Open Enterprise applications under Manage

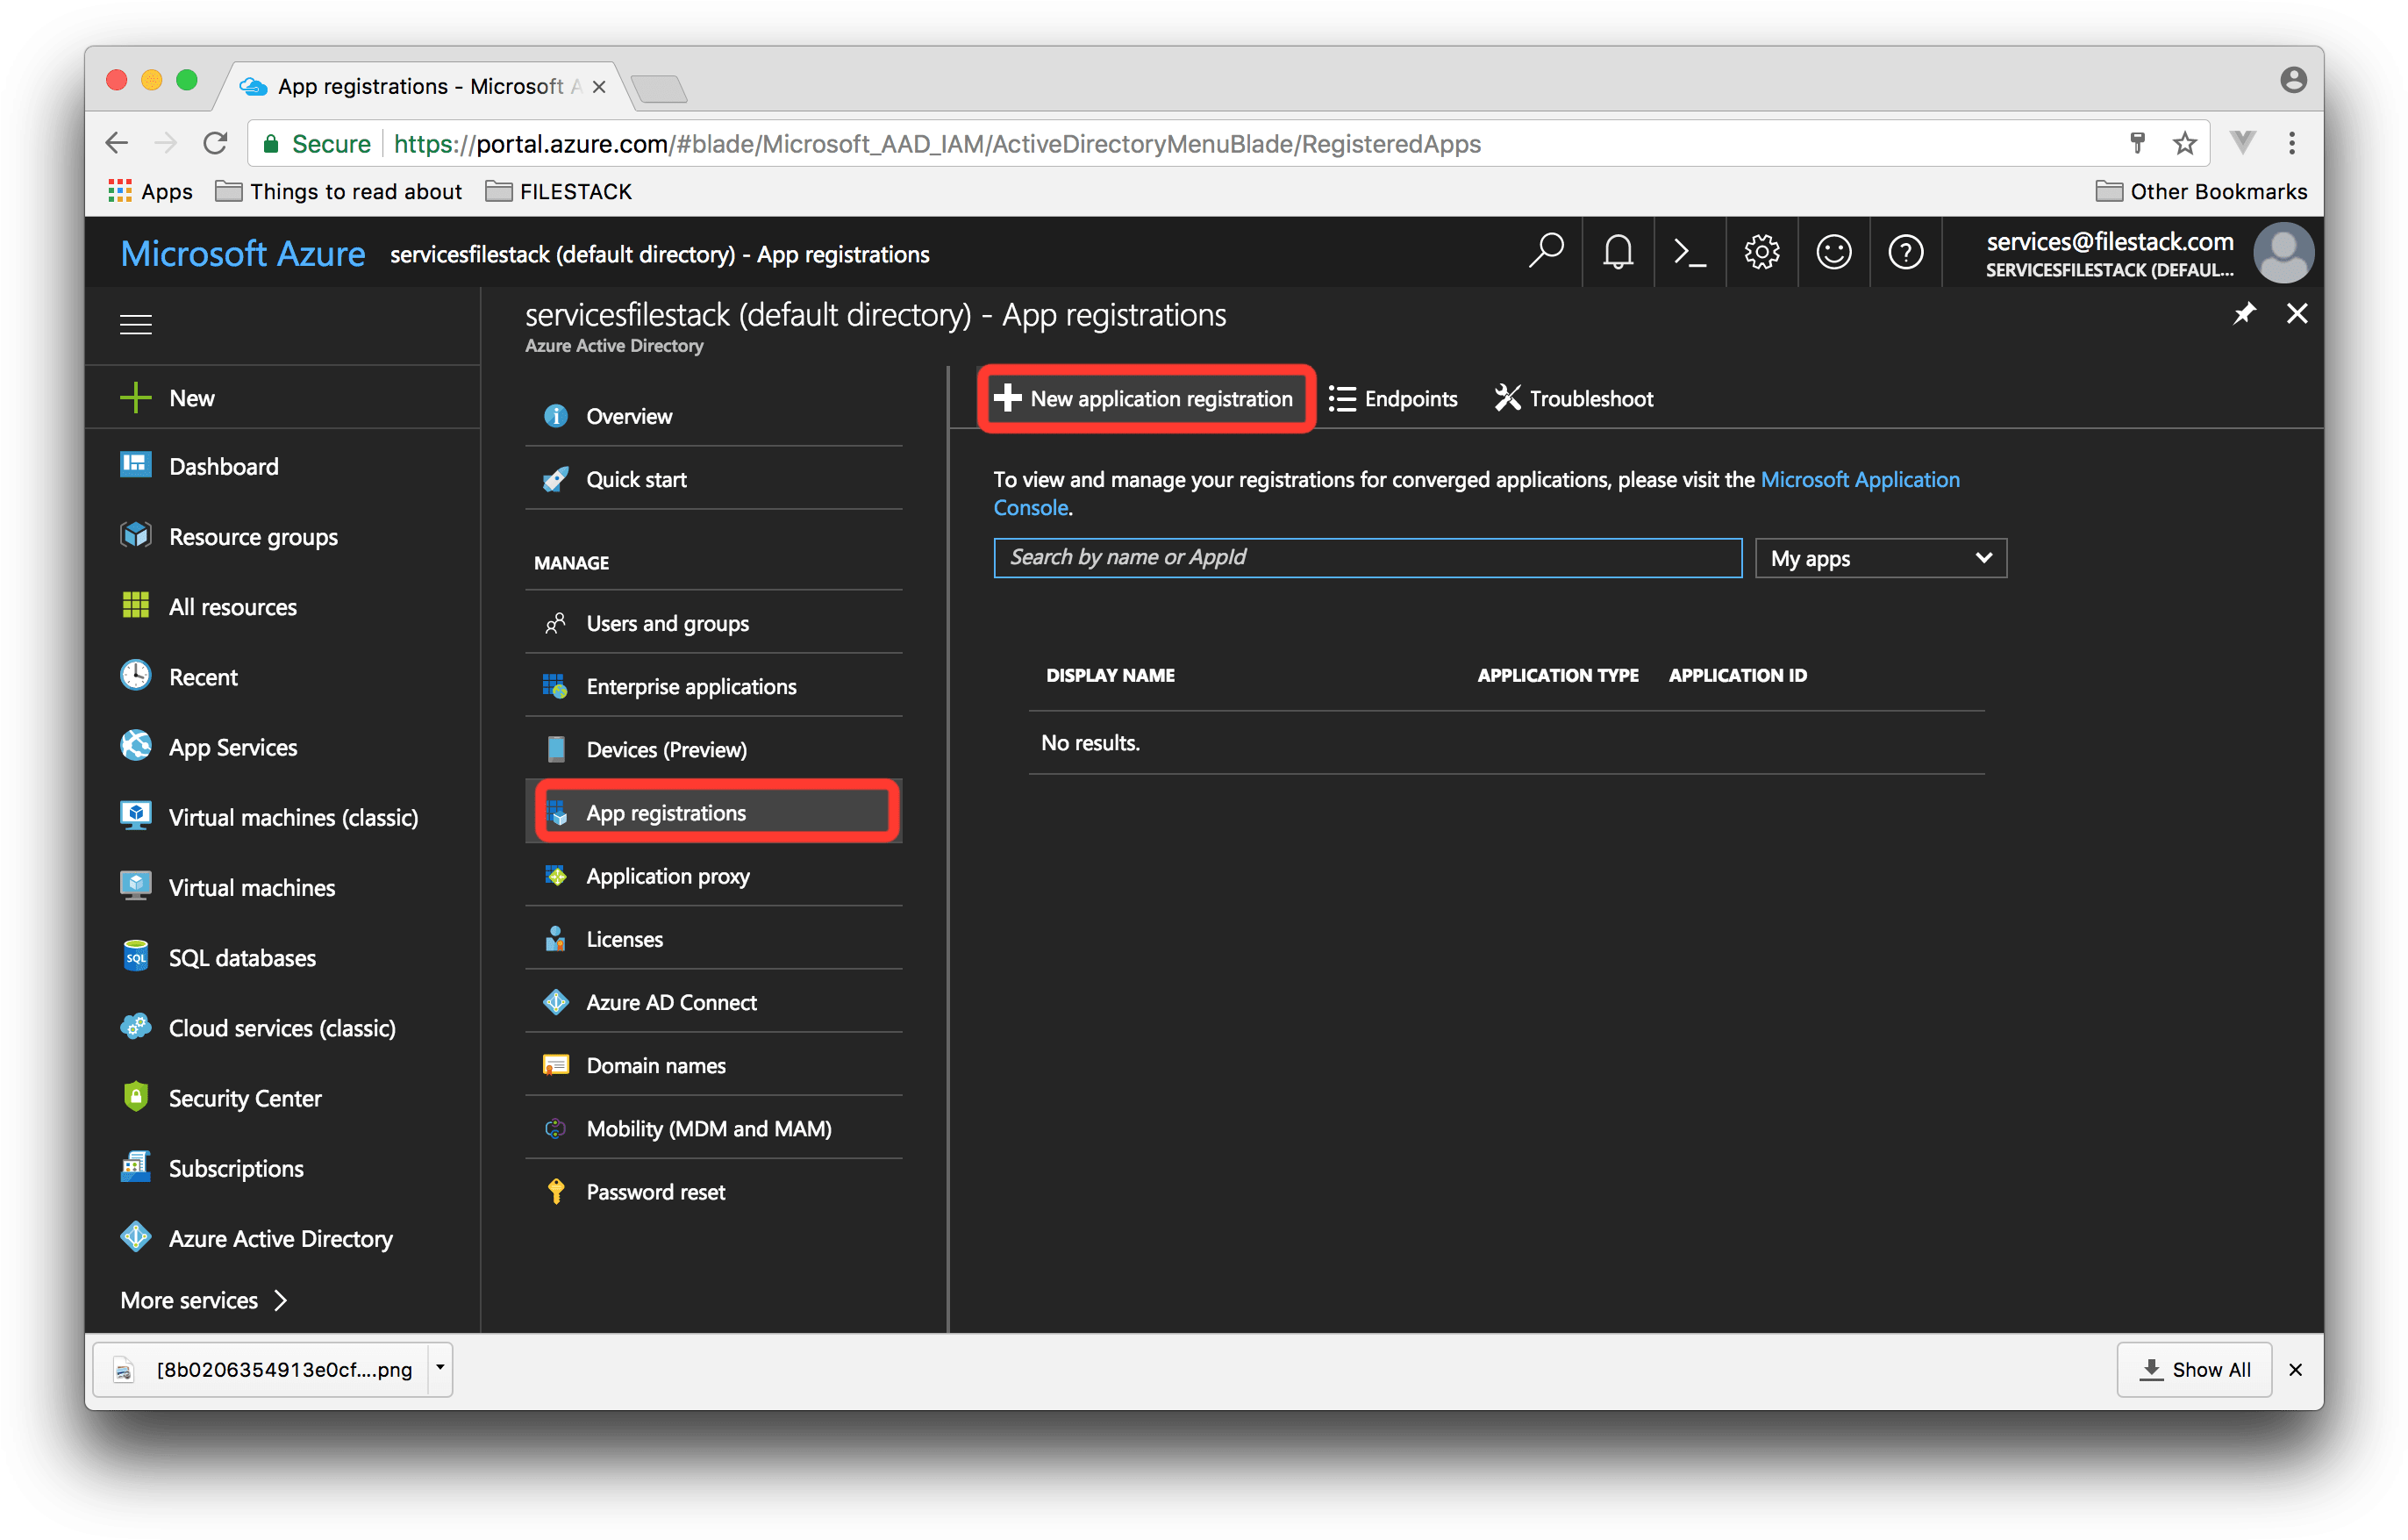(714, 686)
